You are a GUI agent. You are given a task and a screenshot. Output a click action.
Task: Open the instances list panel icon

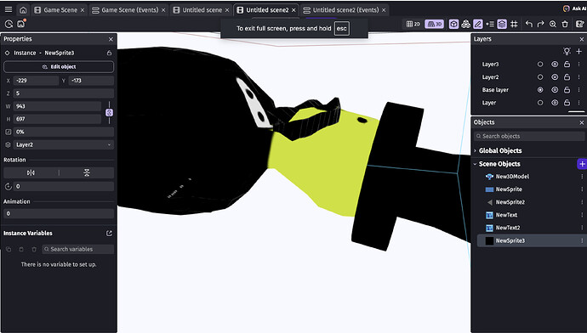490,24
